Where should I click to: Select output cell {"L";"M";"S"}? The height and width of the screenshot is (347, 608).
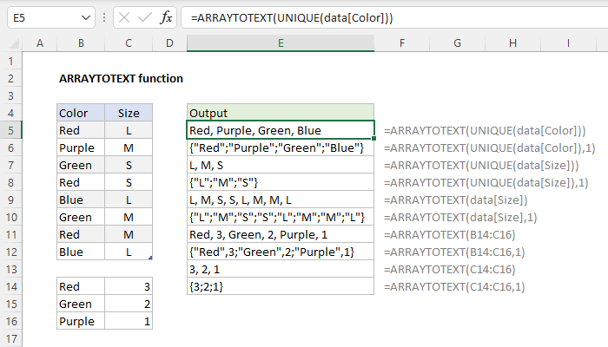click(281, 182)
